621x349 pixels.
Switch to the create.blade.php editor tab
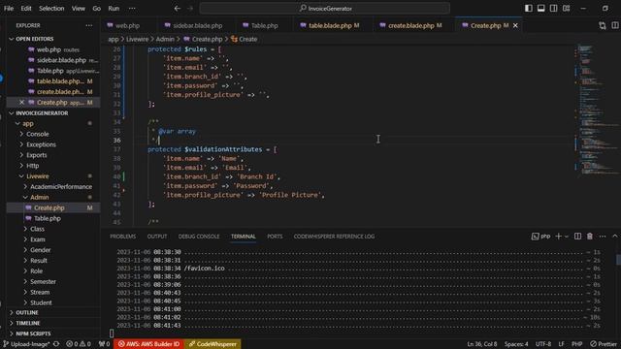(410, 25)
